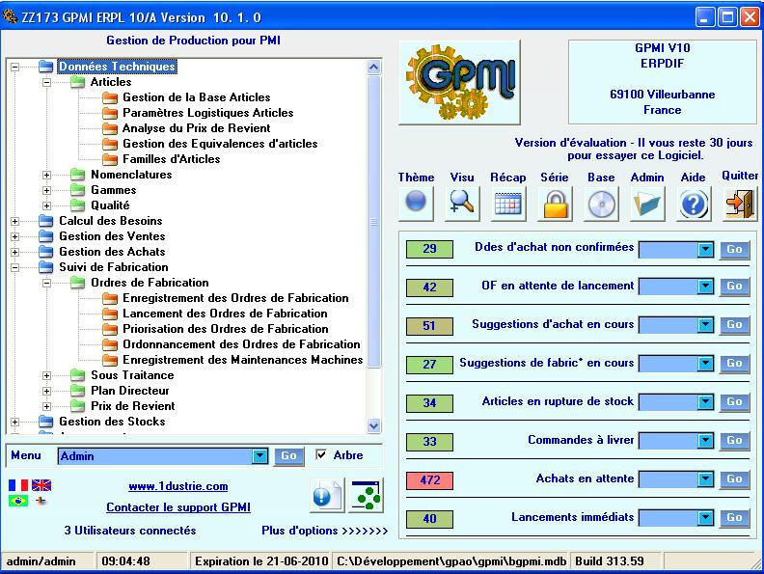The height and width of the screenshot is (574, 764).
Task: Click Plus d'options link
Action: pos(324,531)
